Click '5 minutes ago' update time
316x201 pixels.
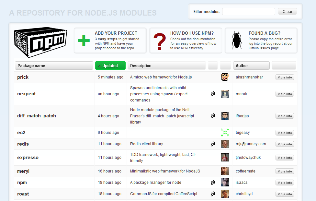click(x=110, y=77)
